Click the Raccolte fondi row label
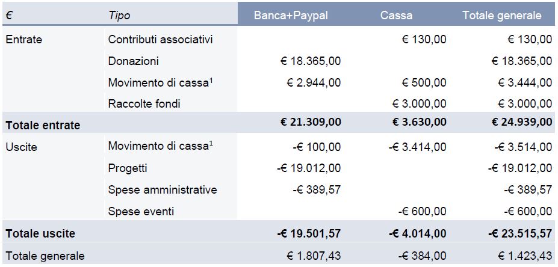The image size is (558, 267). click(144, 103)
